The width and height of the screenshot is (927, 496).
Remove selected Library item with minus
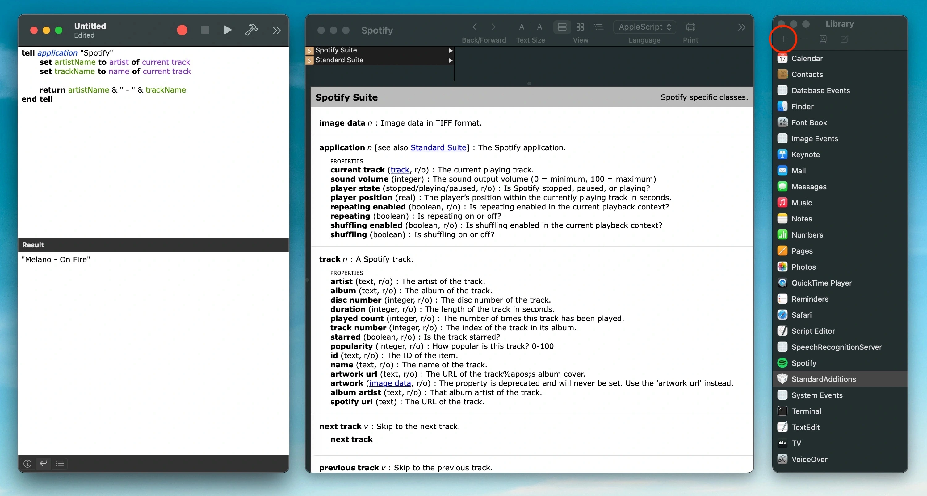click(803, 39)
